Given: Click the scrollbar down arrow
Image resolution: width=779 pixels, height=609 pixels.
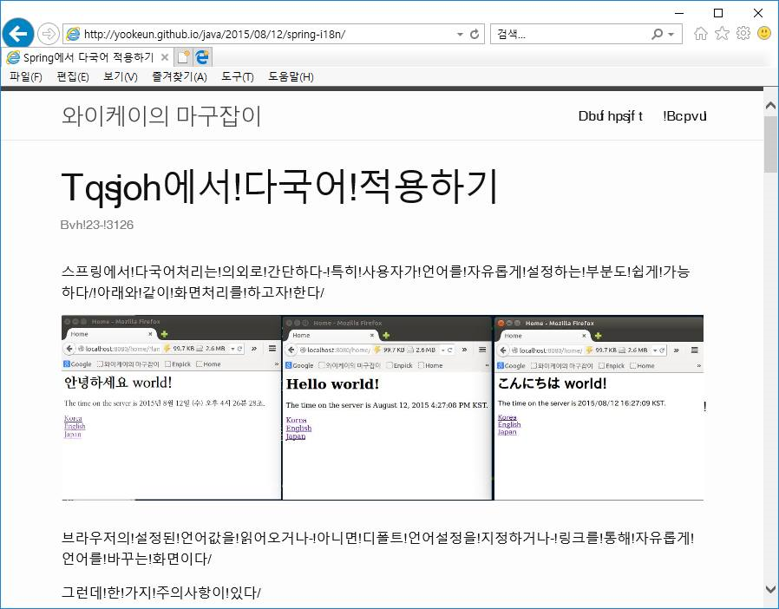Looking at the screenshot, I should [770, 589].
